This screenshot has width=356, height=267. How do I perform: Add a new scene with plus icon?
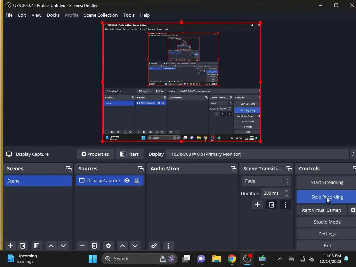tap(10, 246)
